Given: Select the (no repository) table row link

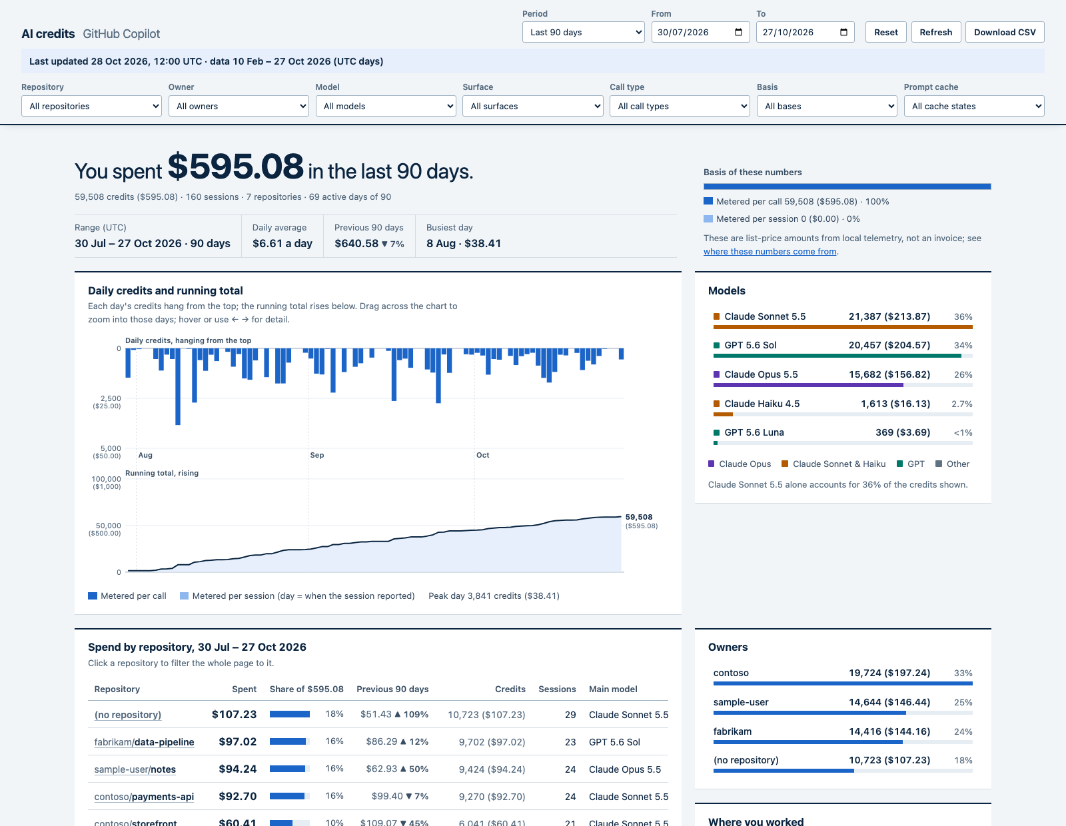Looking at the screenshot, I should [128, 715].
